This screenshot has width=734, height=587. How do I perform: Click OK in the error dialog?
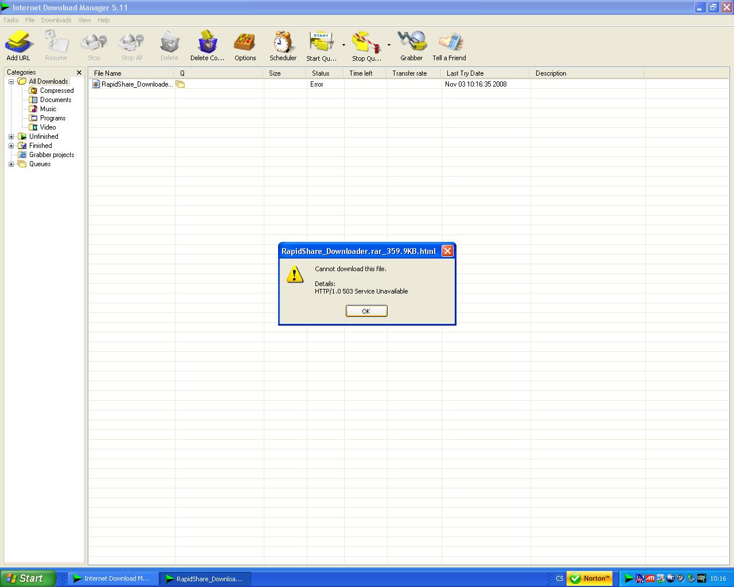[366, 311]
